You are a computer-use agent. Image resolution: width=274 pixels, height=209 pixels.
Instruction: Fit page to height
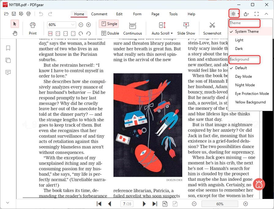[x=73, y=33]
